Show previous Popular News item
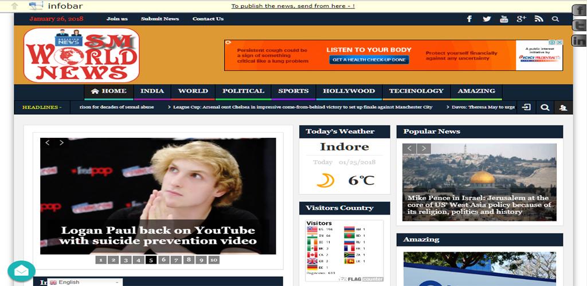Image resolution: width=587 pixels, height=286 pixels. pyautogui.click(x=409, y=149)
